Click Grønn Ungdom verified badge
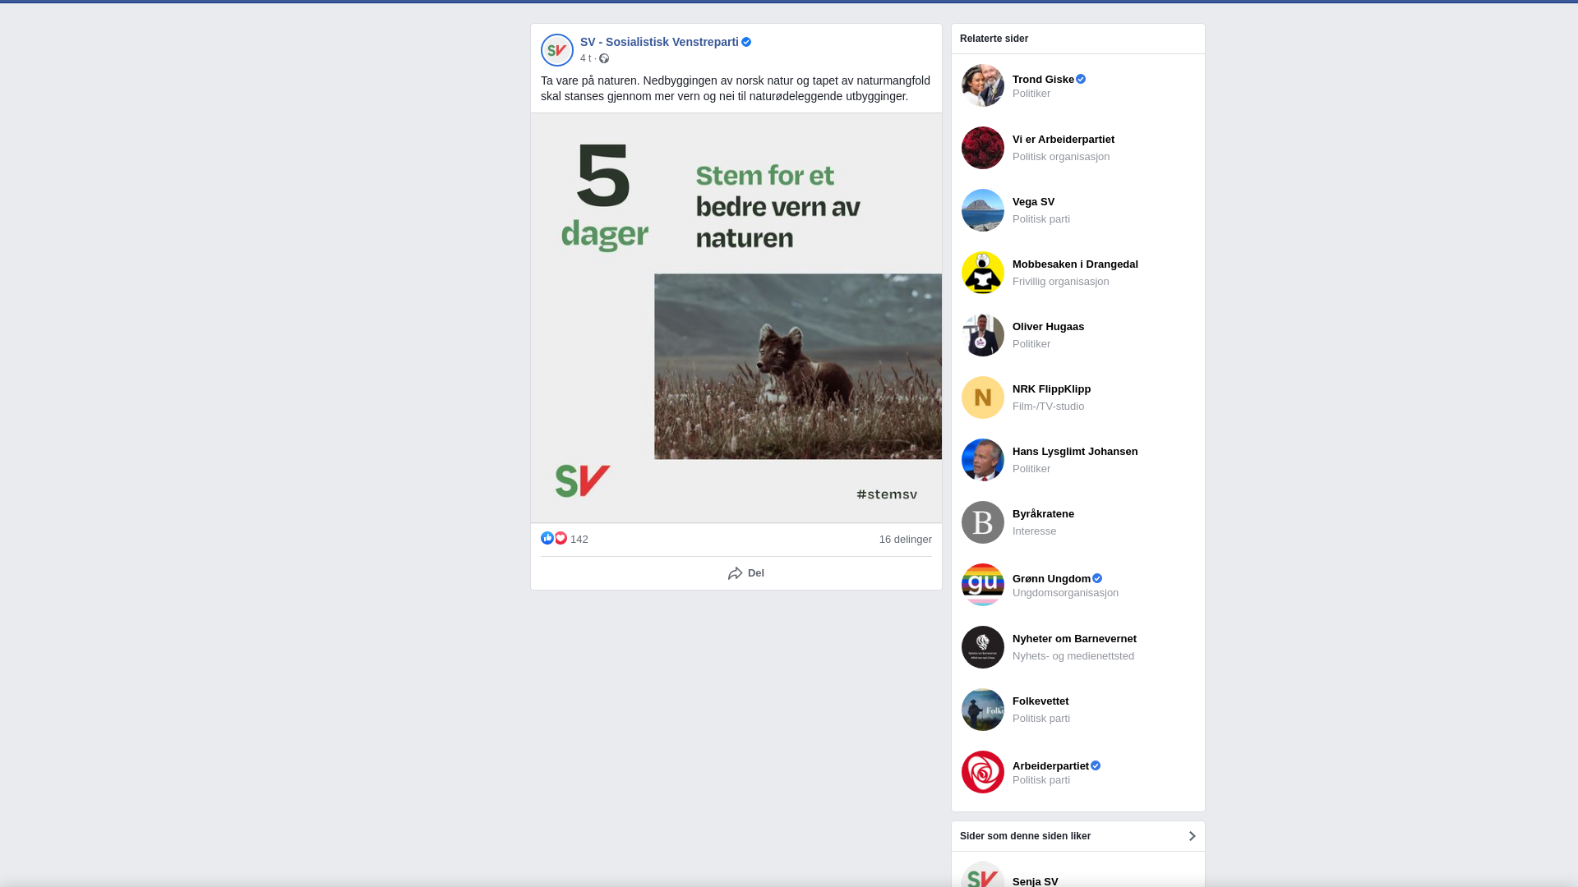Image resolution: width=1578 pixels, height=887 pixels. coord(1097,578)
